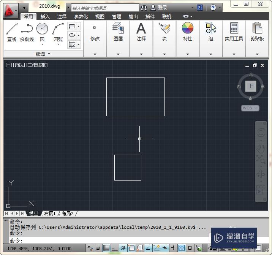Open the Properties (特性) color wheel panel
The width and height of the screenshot is (272, 255).
pos(188,38)
